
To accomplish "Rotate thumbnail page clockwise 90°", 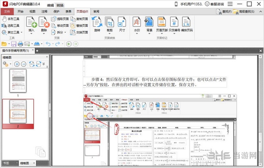I will point(39,64).
